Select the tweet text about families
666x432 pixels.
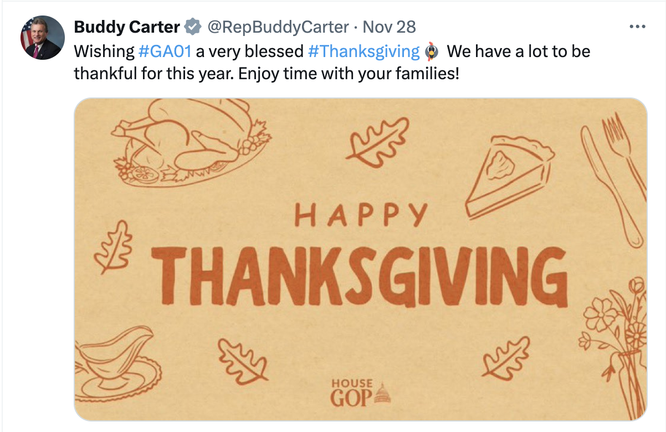click(267, 73)
